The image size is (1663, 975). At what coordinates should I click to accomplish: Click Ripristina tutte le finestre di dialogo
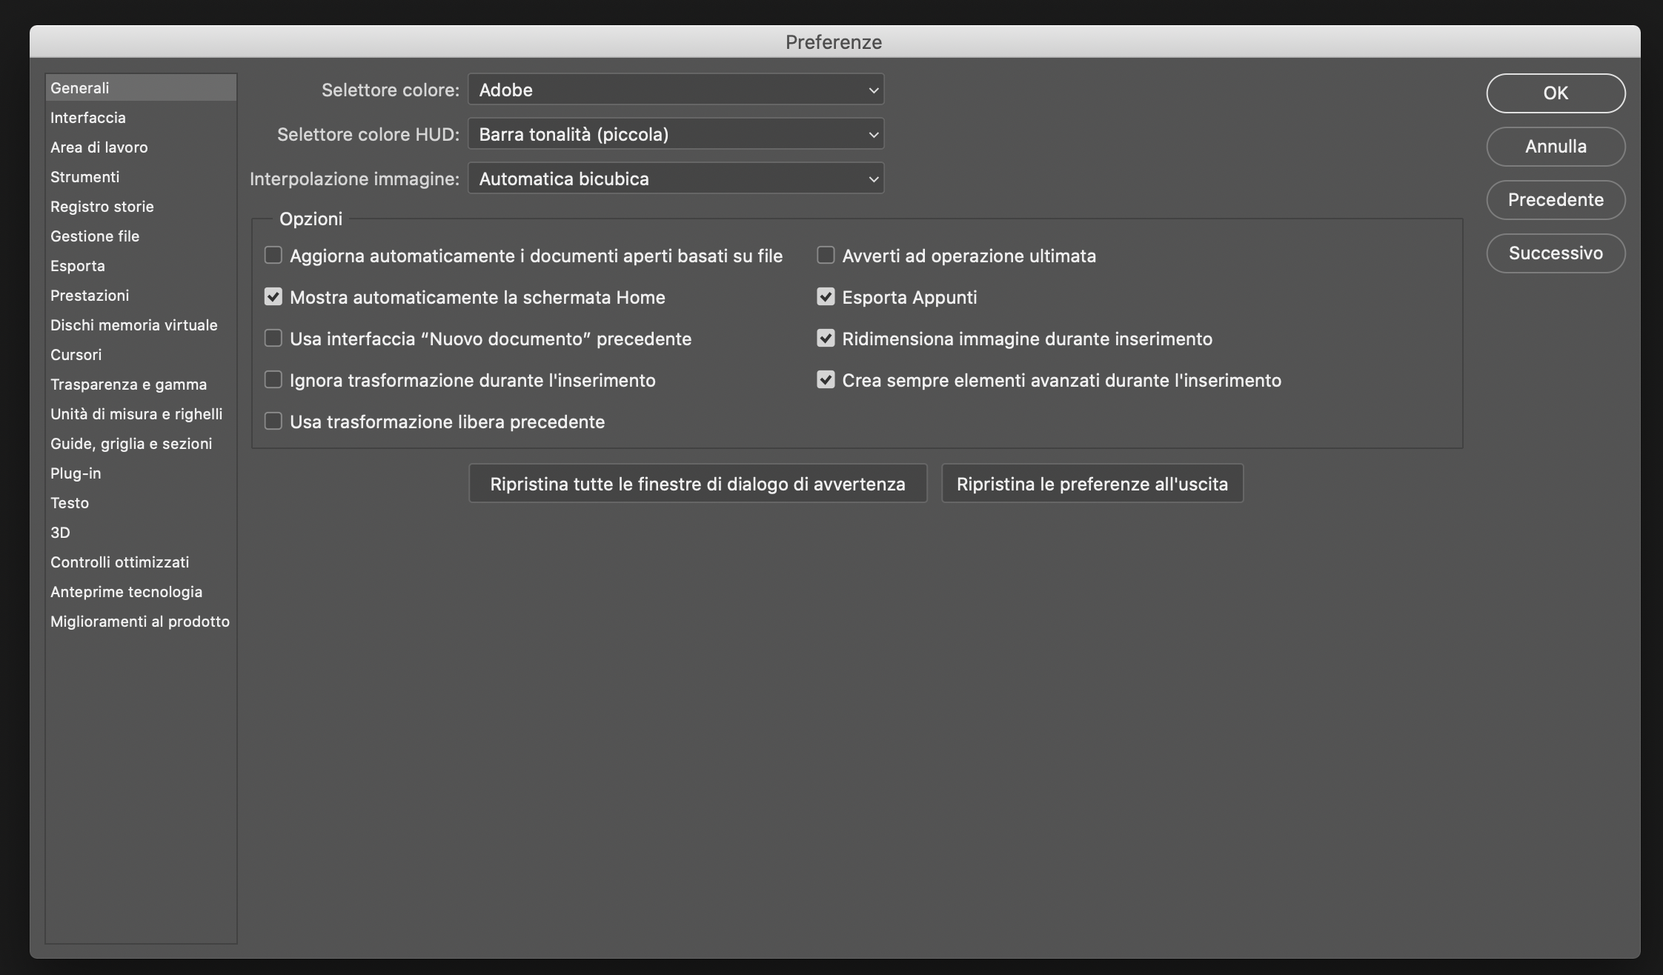coord(697,483)
